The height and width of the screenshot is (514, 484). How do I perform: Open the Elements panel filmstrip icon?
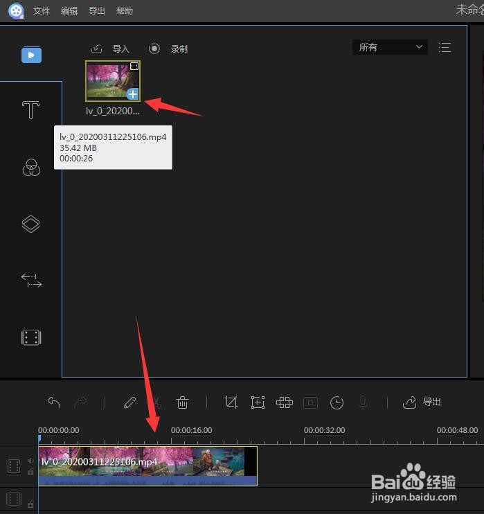31,337
